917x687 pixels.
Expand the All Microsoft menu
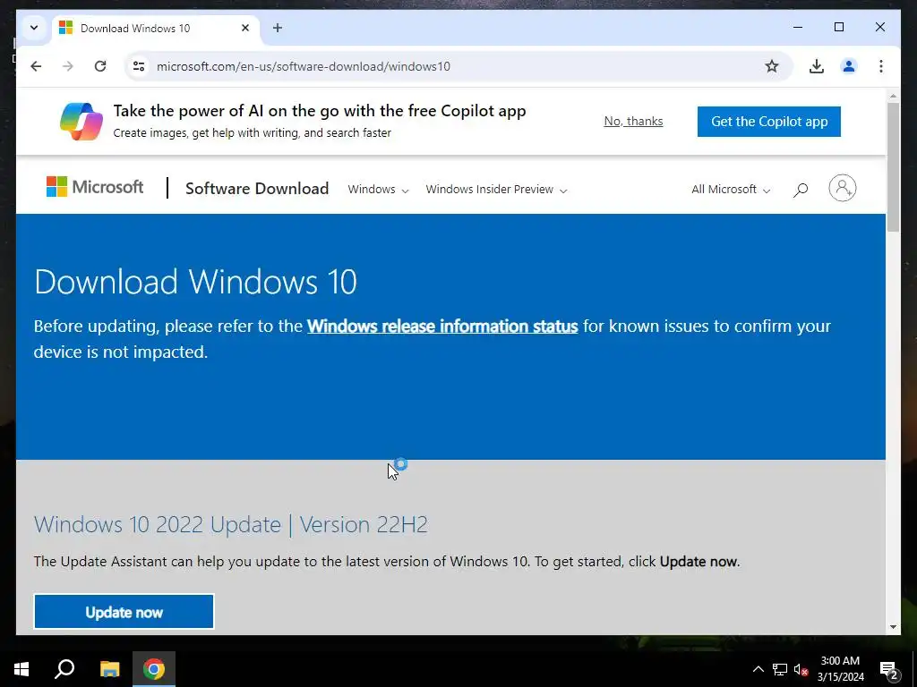coord(731,190)
